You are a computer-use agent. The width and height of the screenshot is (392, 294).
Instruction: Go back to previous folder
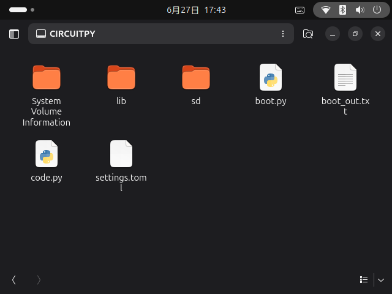point(14,280)
